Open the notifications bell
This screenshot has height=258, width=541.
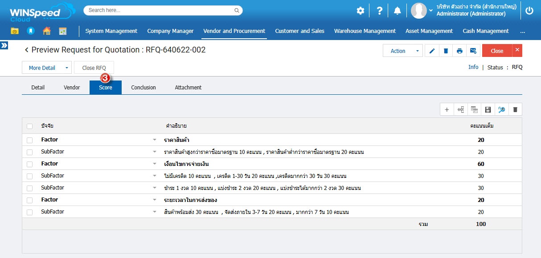coord(398,11)
